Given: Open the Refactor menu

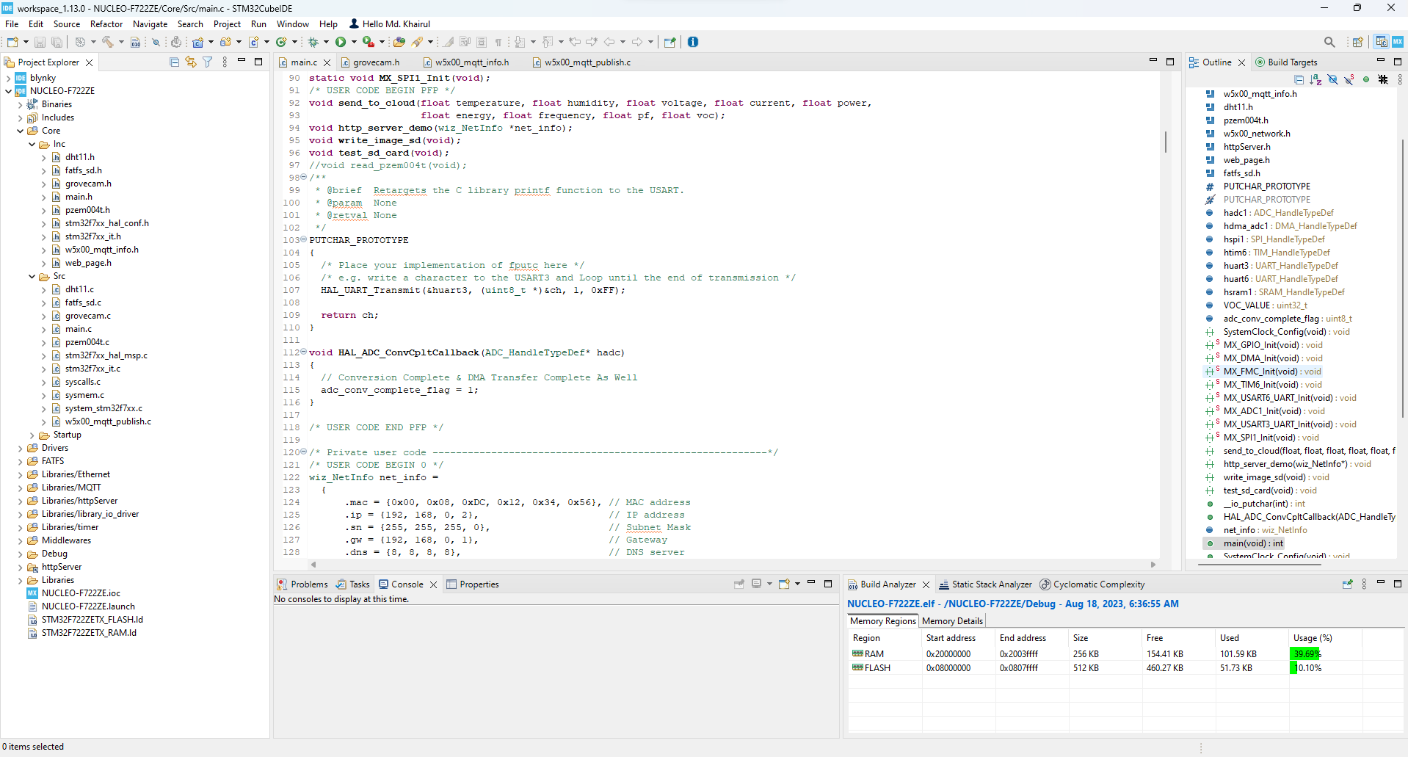Looking at the screenshot, I should pos(106,23).
